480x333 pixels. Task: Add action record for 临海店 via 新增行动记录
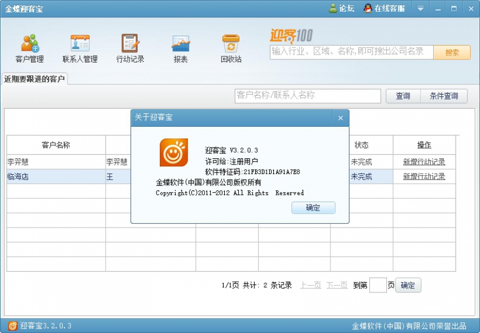click(424, 176)
